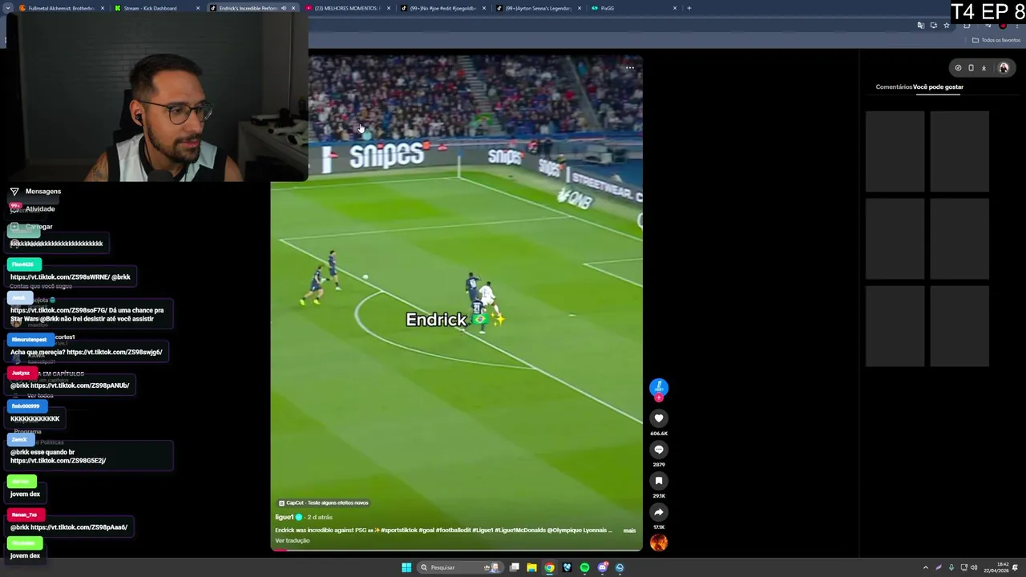Viewport: 1026px width, 577px height.
Task: Click install app icon in address bar
Action: click(x=934, y=26)
